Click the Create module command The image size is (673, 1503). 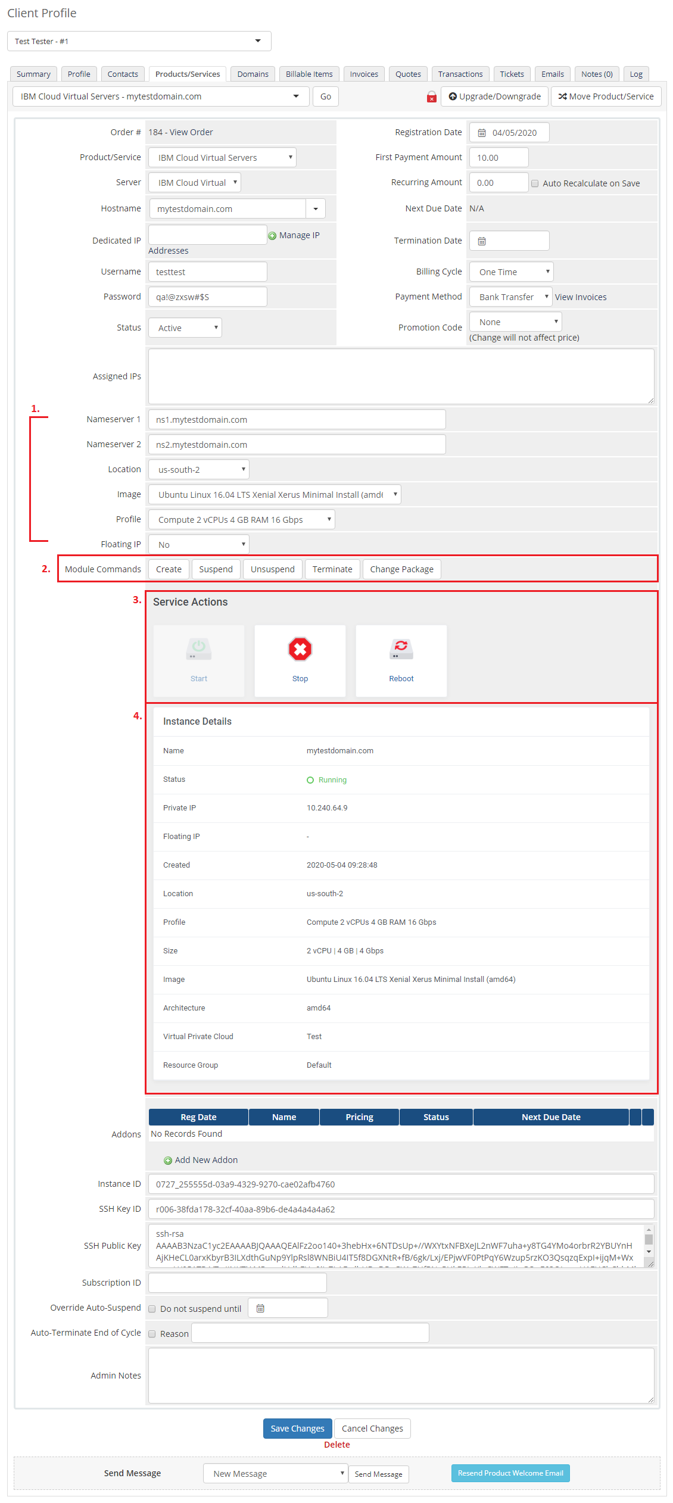coord(169,569)
